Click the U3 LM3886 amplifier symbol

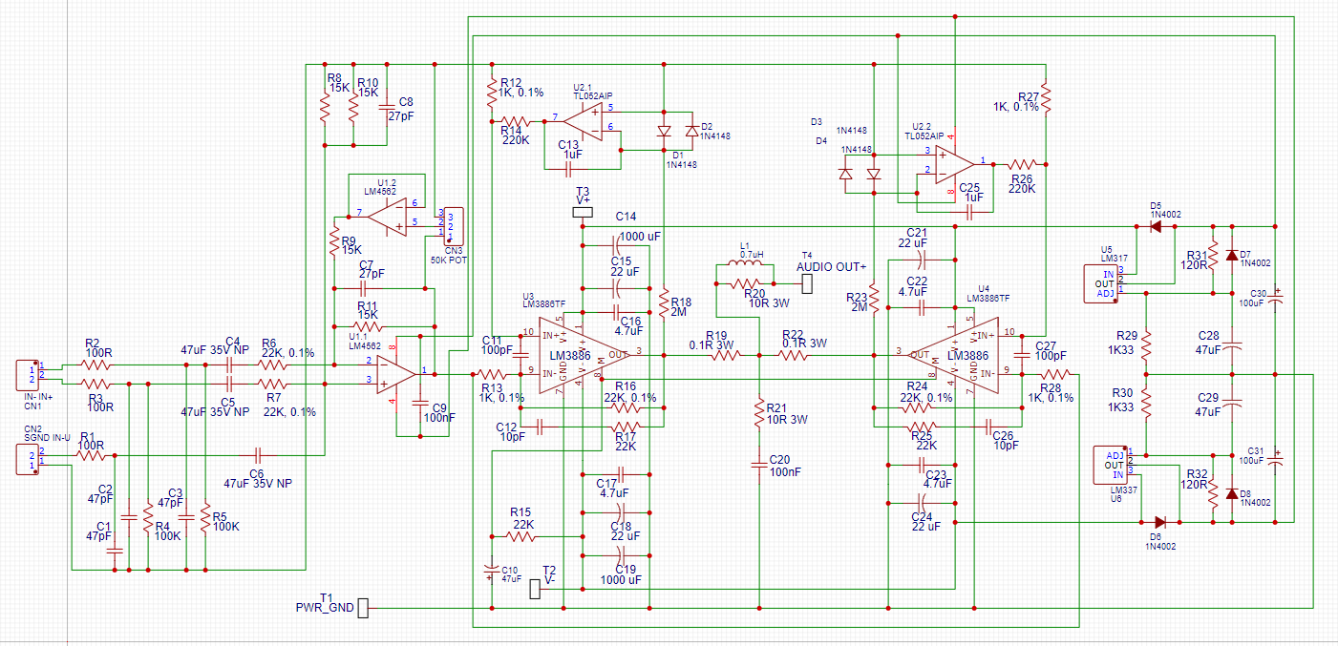point(585,355)
